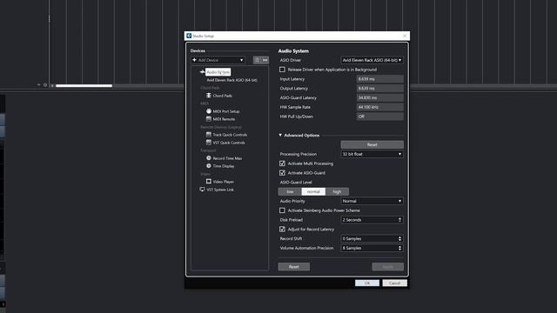Confirm settings with the OK button

tap(367, 283)
